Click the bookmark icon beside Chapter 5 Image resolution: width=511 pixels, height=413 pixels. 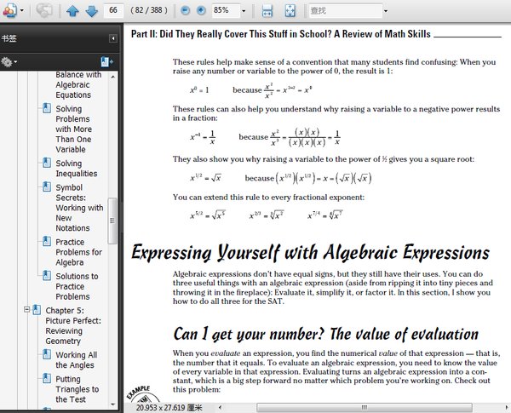pyautogui.click(x=37, y=309)
